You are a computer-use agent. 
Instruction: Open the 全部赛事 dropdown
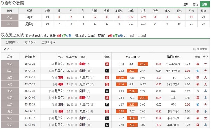[x=12, y=42]
